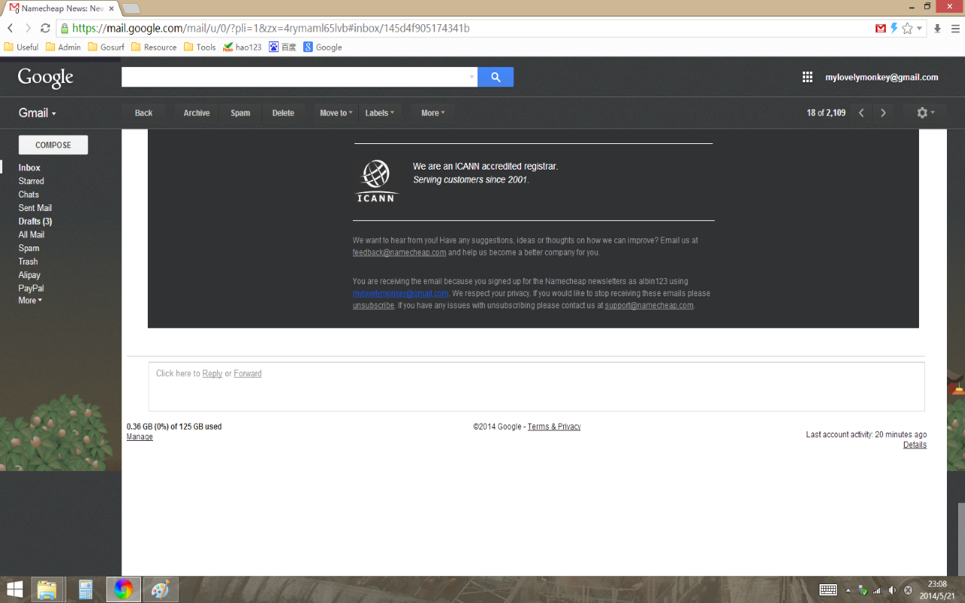965x603 pixels.
Task: Open Calculator from the taskbar
Action: click(85, 589)
